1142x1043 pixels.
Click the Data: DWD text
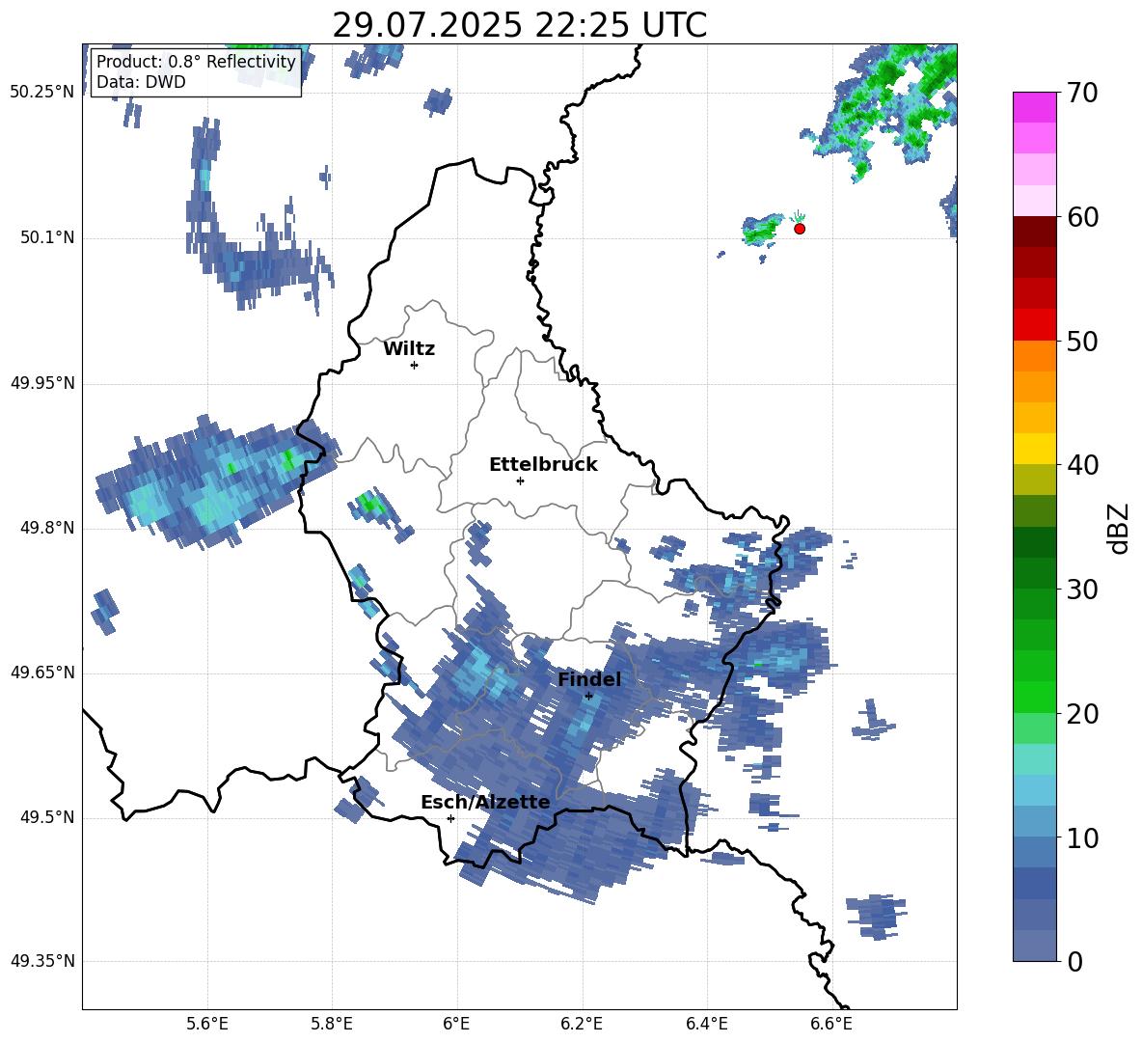[x=141, y=82]
